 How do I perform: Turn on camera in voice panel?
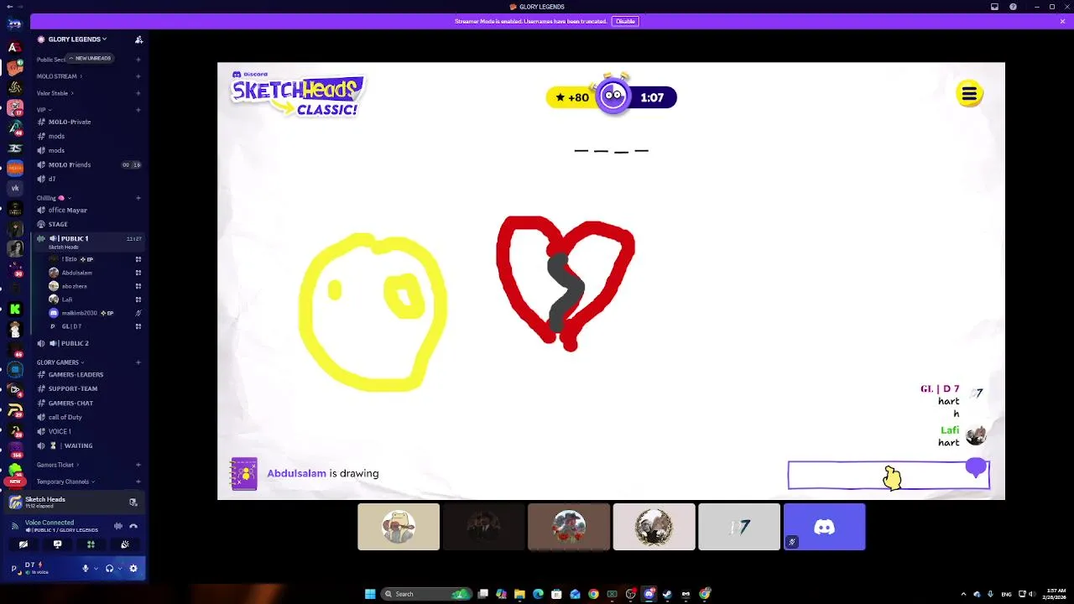[23, 544]
